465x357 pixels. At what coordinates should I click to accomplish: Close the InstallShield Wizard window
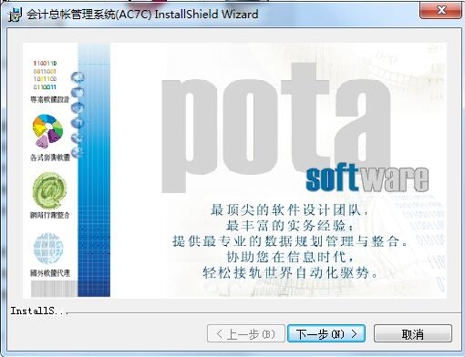(441, 10)
